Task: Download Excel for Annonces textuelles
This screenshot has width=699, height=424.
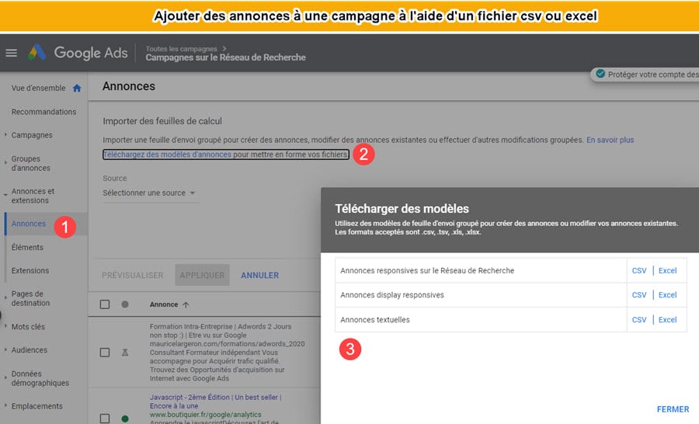Action: point(667,320)
